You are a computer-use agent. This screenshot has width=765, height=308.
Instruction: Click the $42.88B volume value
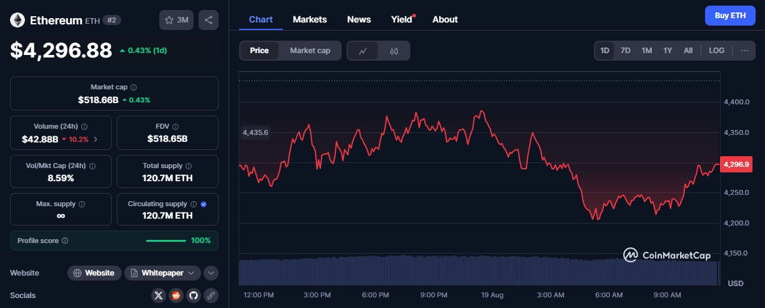pyautogui.click(x=41, y=139)
